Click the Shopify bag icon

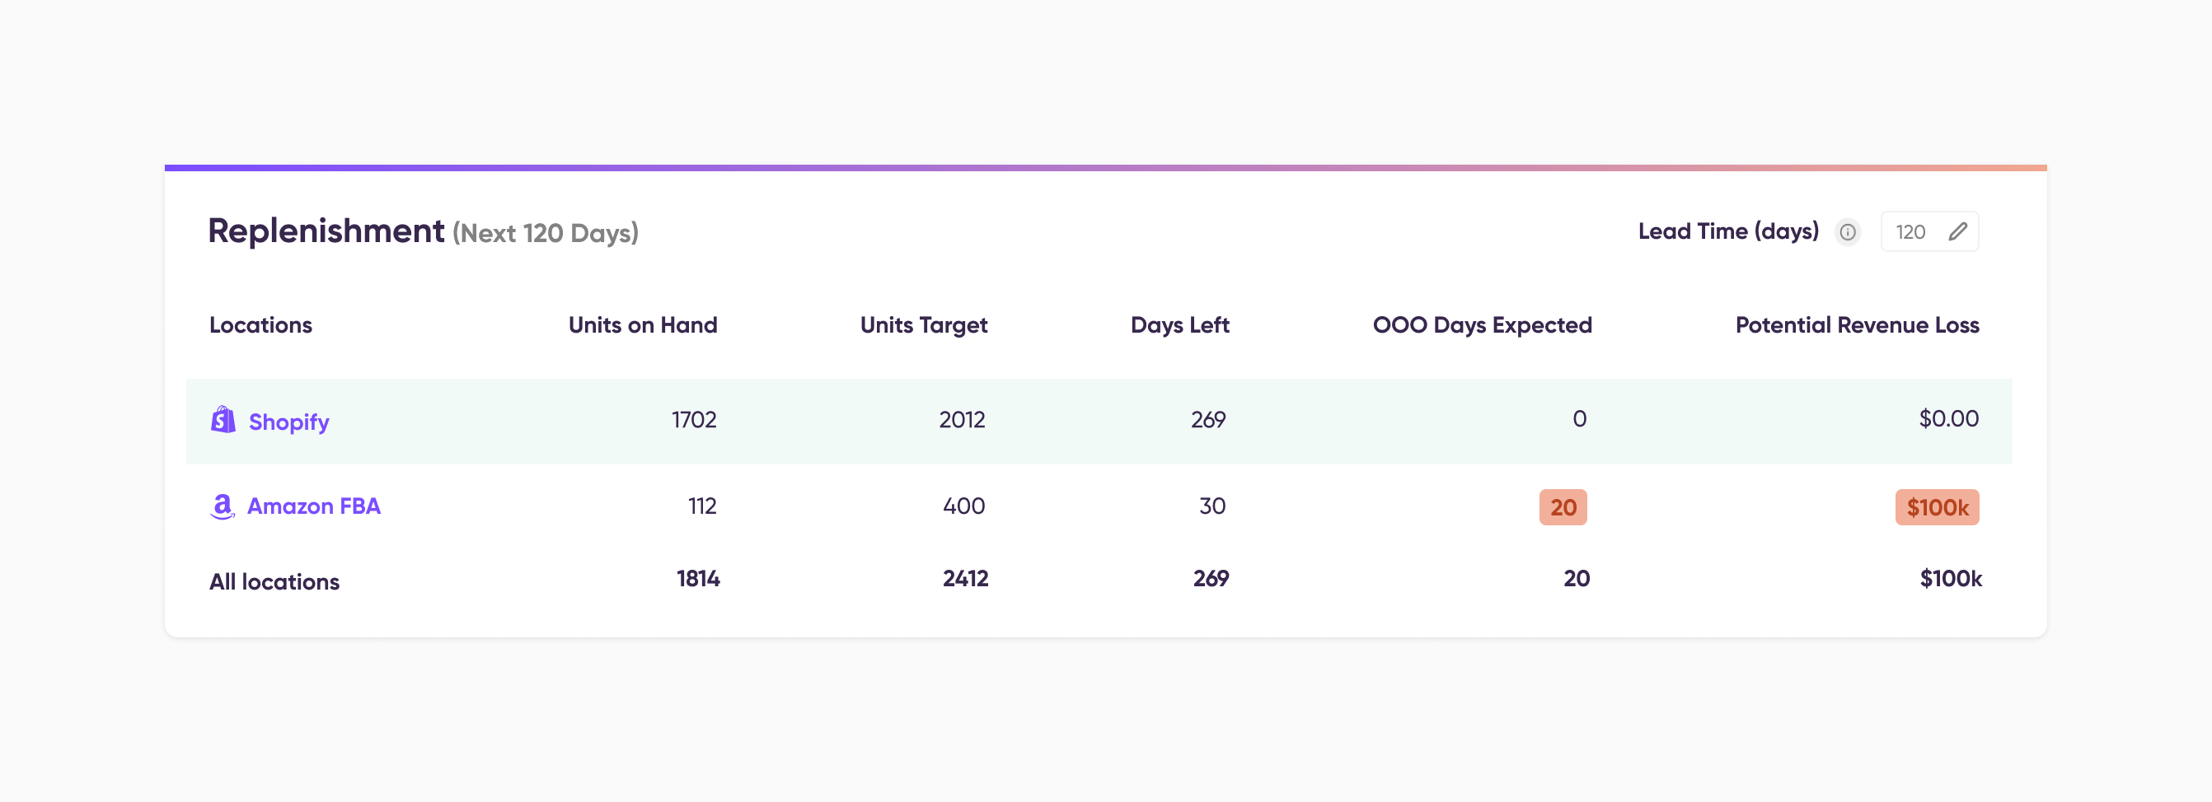click(x=223, y=419)
